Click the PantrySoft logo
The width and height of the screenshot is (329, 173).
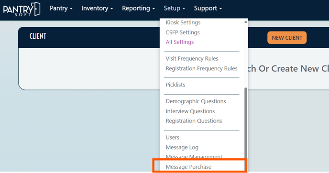pyautogui.click(x=22, y=9)
